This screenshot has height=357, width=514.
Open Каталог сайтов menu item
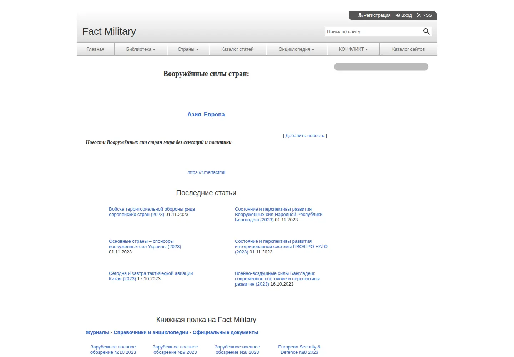408,49
